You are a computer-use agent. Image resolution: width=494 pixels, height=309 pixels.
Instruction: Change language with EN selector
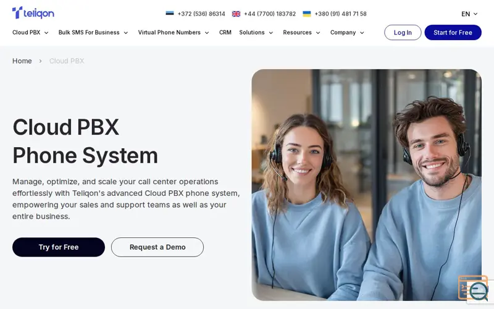coord(469,14)
